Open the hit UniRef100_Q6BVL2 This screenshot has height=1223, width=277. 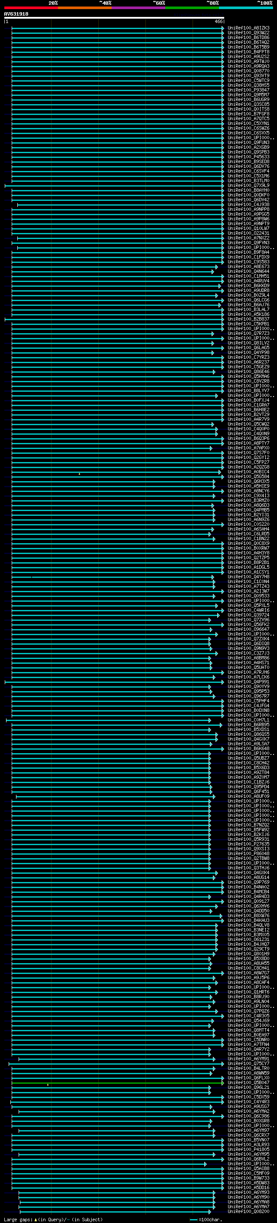(248, 1159)
